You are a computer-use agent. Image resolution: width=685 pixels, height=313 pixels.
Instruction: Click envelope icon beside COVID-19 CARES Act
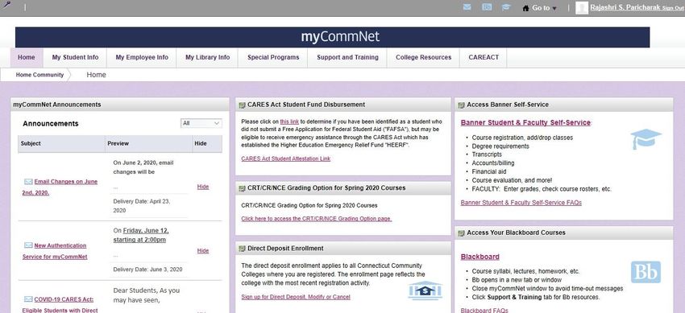[x=28, y=299]
